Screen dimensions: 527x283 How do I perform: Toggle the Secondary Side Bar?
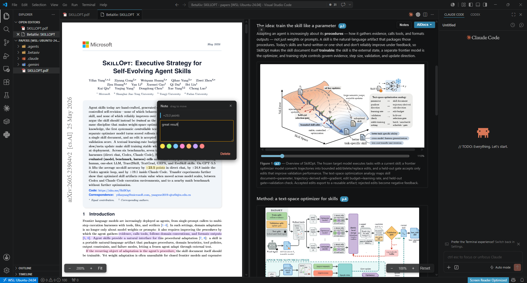485,5
